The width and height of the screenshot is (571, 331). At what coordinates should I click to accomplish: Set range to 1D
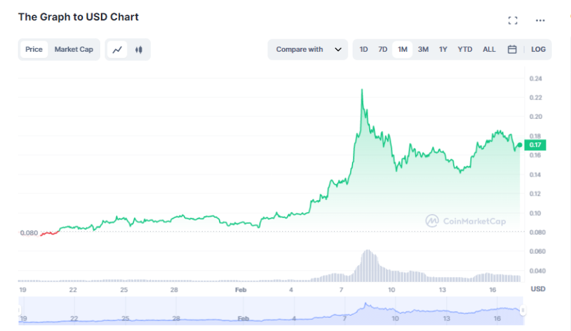pyautogui.click(x=363, y=49)
